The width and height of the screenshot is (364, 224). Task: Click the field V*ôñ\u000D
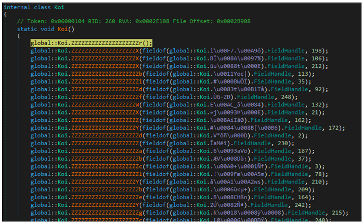point(230,136)
